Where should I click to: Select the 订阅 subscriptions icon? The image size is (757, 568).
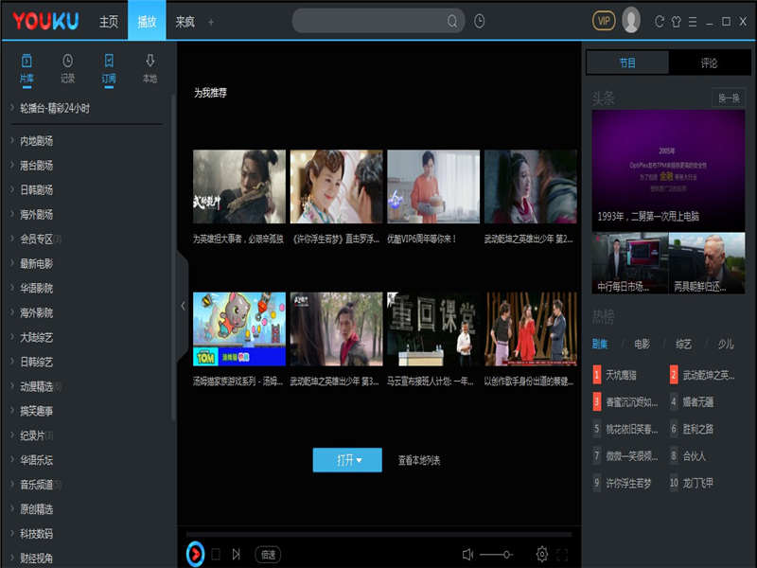(x=107, y=61)
